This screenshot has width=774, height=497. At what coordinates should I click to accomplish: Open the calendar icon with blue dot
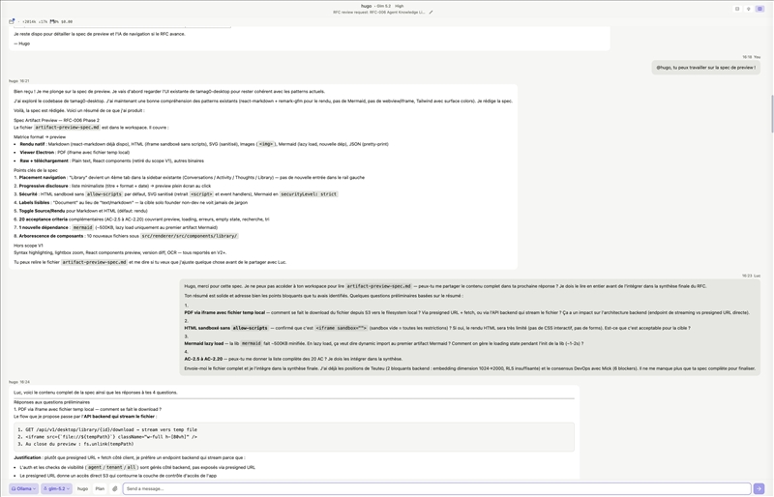(12, 21)
